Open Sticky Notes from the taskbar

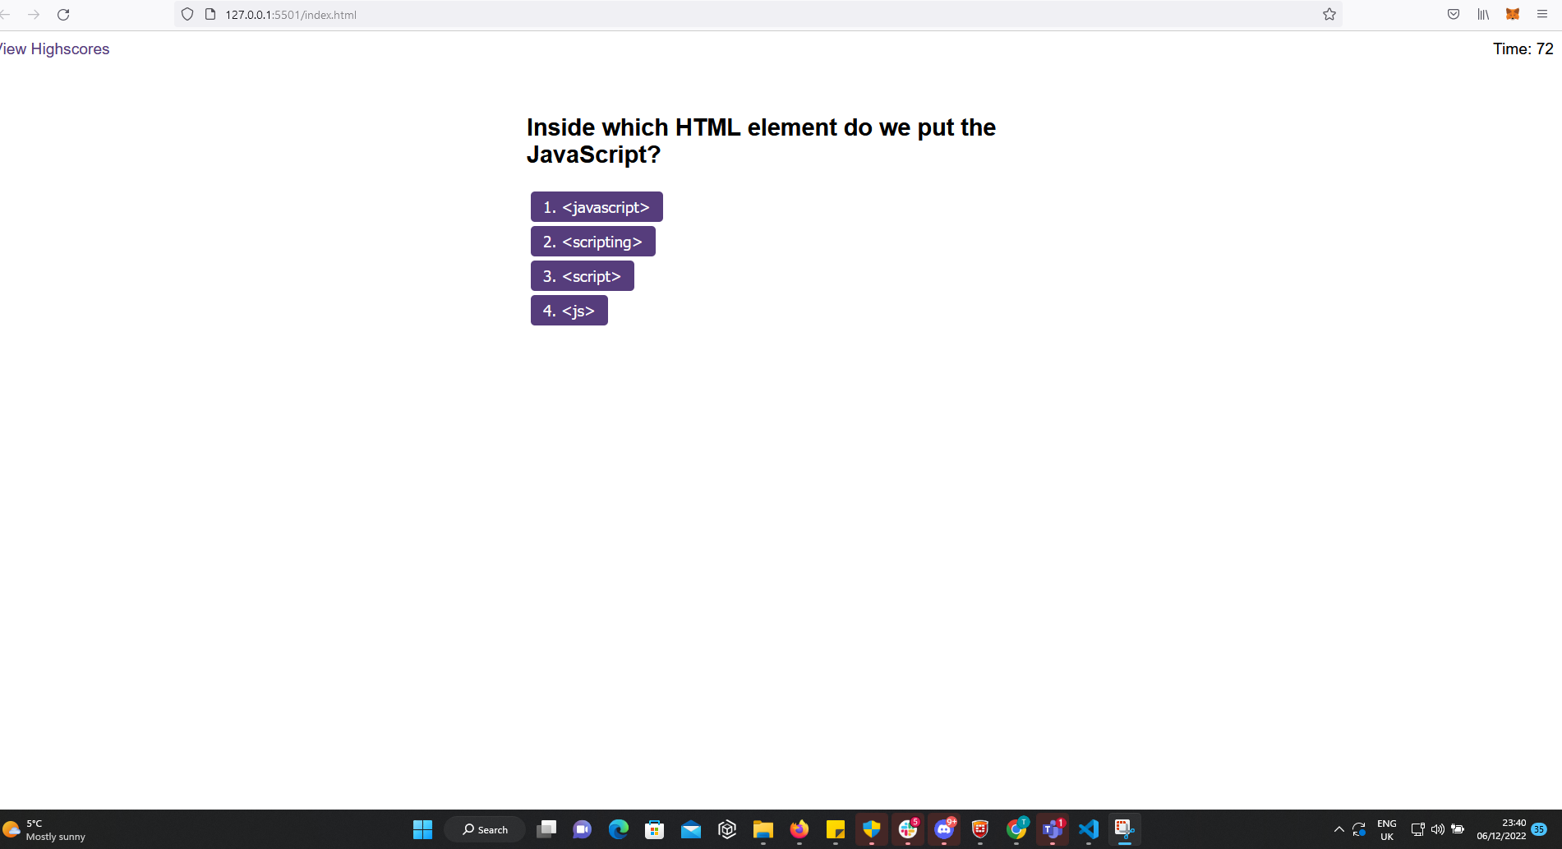[x=836, y=829]
